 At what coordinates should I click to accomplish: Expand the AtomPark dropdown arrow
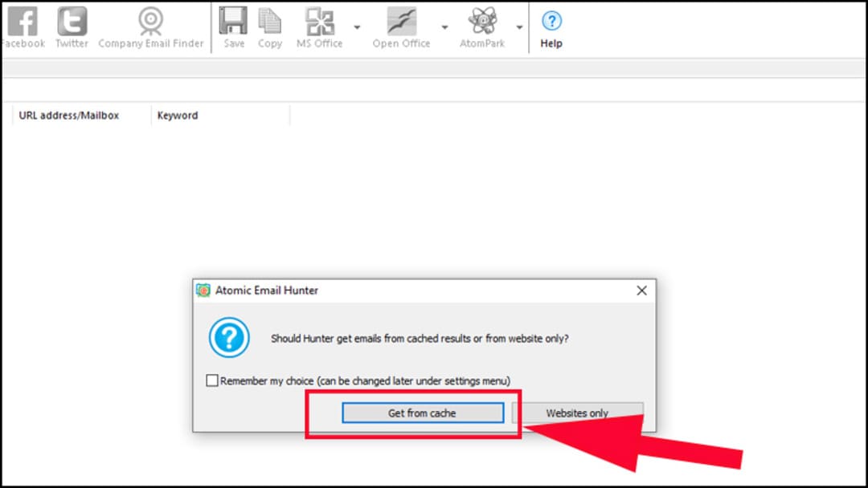[519, 27]
